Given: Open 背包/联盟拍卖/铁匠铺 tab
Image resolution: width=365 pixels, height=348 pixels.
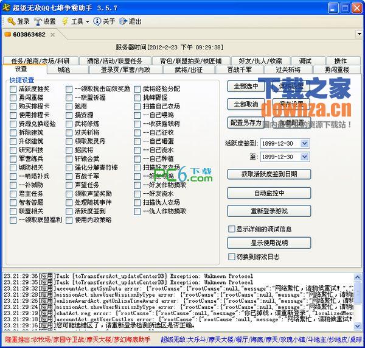Looking at the screenshot, I should tap(191, 61).
